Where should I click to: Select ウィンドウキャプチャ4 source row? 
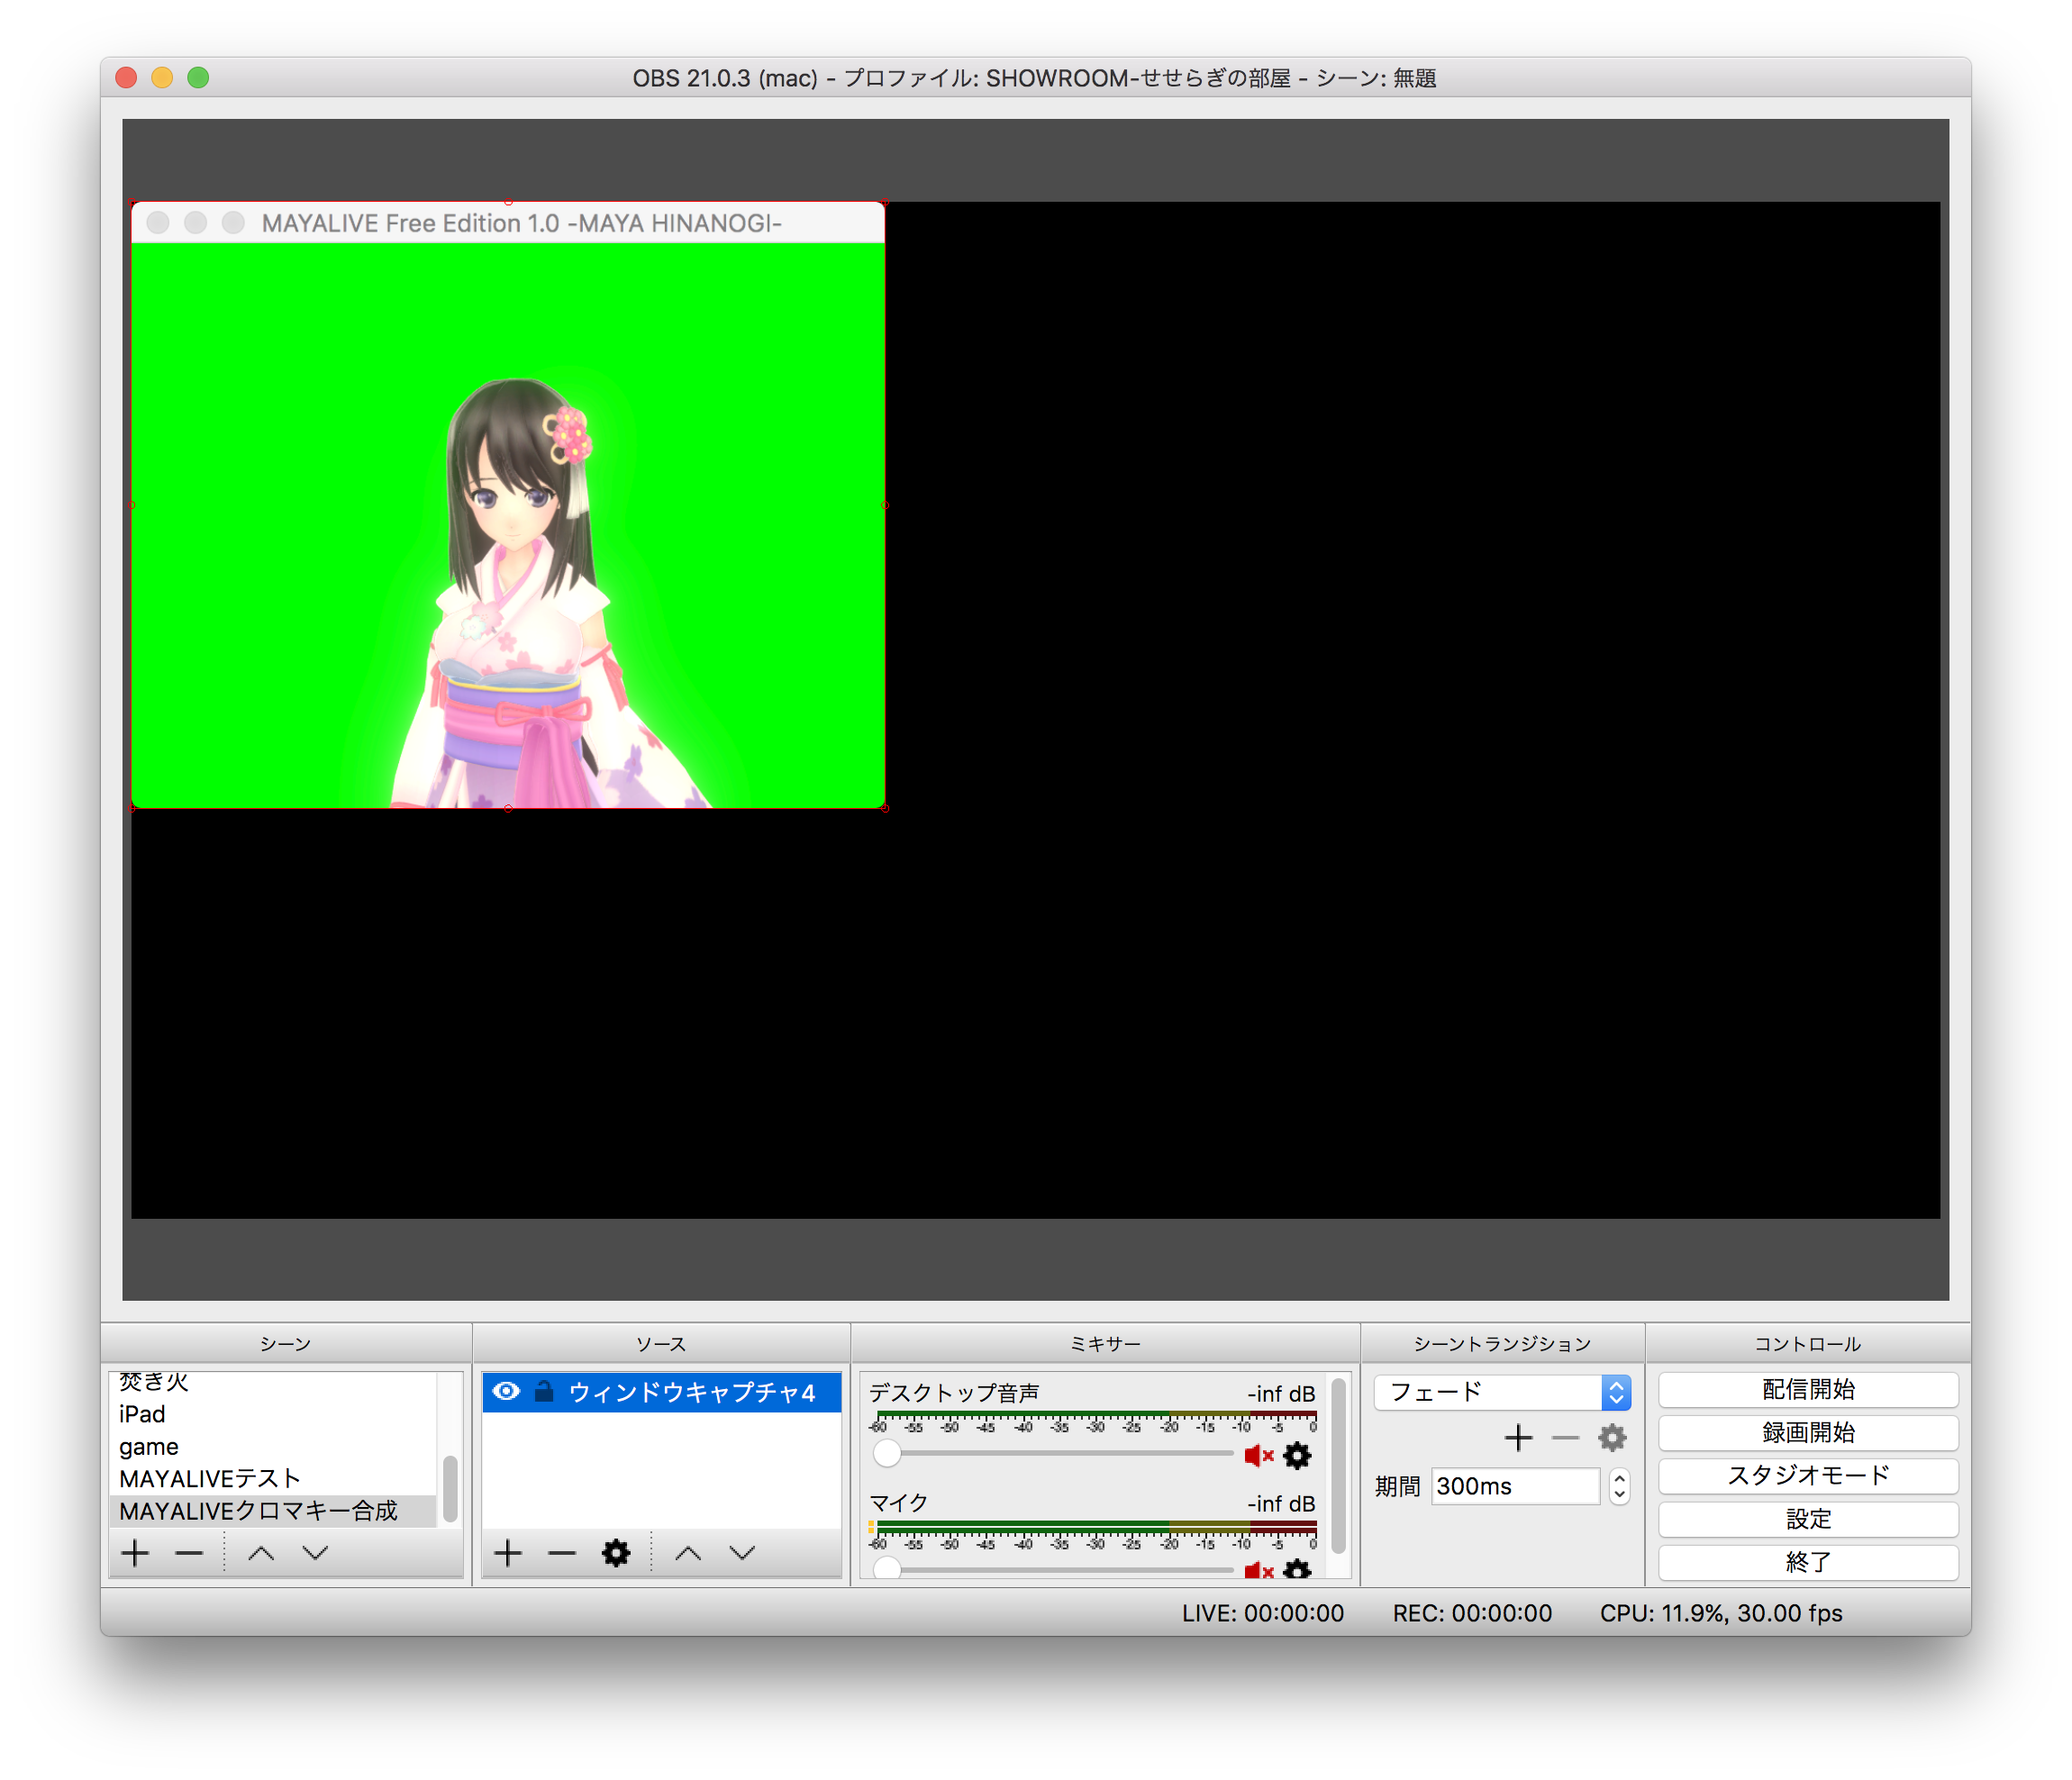(661, 1391)
